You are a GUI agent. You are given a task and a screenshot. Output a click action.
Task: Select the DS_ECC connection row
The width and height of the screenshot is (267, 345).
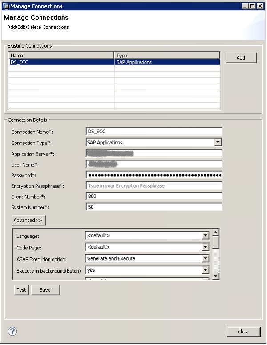coord(61,63)
